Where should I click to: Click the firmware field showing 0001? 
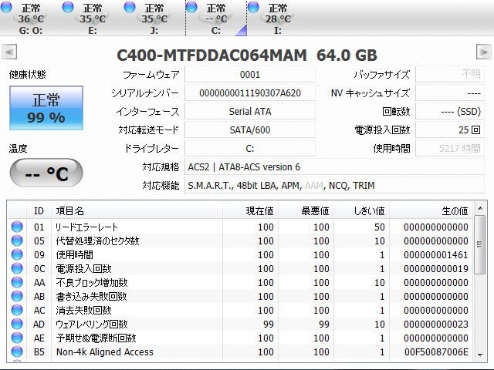(250, 75)
